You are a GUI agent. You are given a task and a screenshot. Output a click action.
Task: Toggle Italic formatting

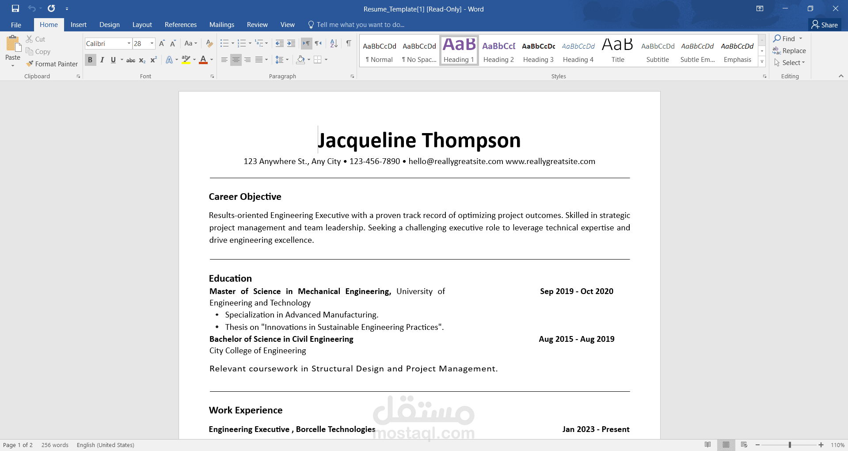click(x=102, y=60)
